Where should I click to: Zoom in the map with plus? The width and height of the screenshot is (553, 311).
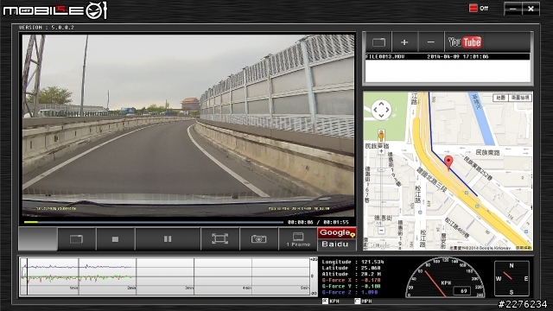coord(381,151)
